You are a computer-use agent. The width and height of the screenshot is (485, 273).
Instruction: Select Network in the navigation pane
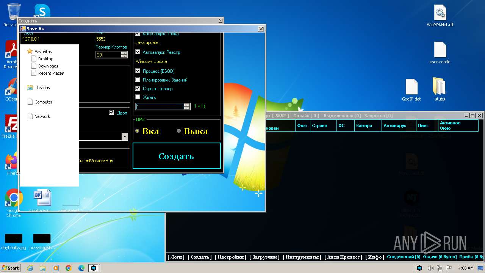(x=39, y=116)
